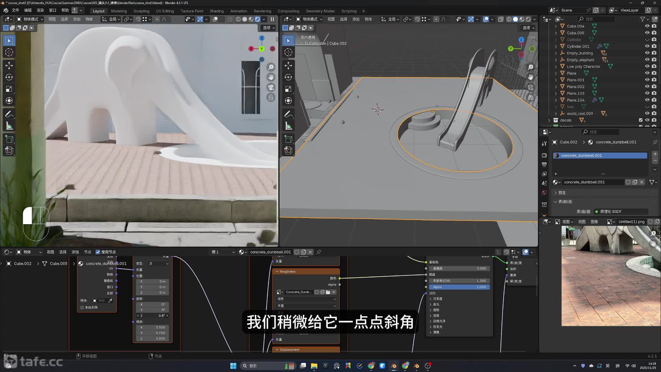Screen dimensions: 661x372
Task: Uncheck the 使用节点 checkbox
Action: [x=98, y=252]
